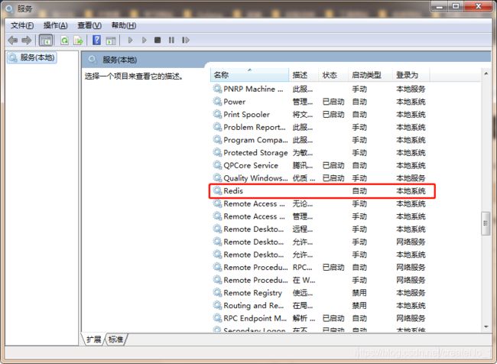
Task: Sort by the 描述 column header
Action: (304, 75)
